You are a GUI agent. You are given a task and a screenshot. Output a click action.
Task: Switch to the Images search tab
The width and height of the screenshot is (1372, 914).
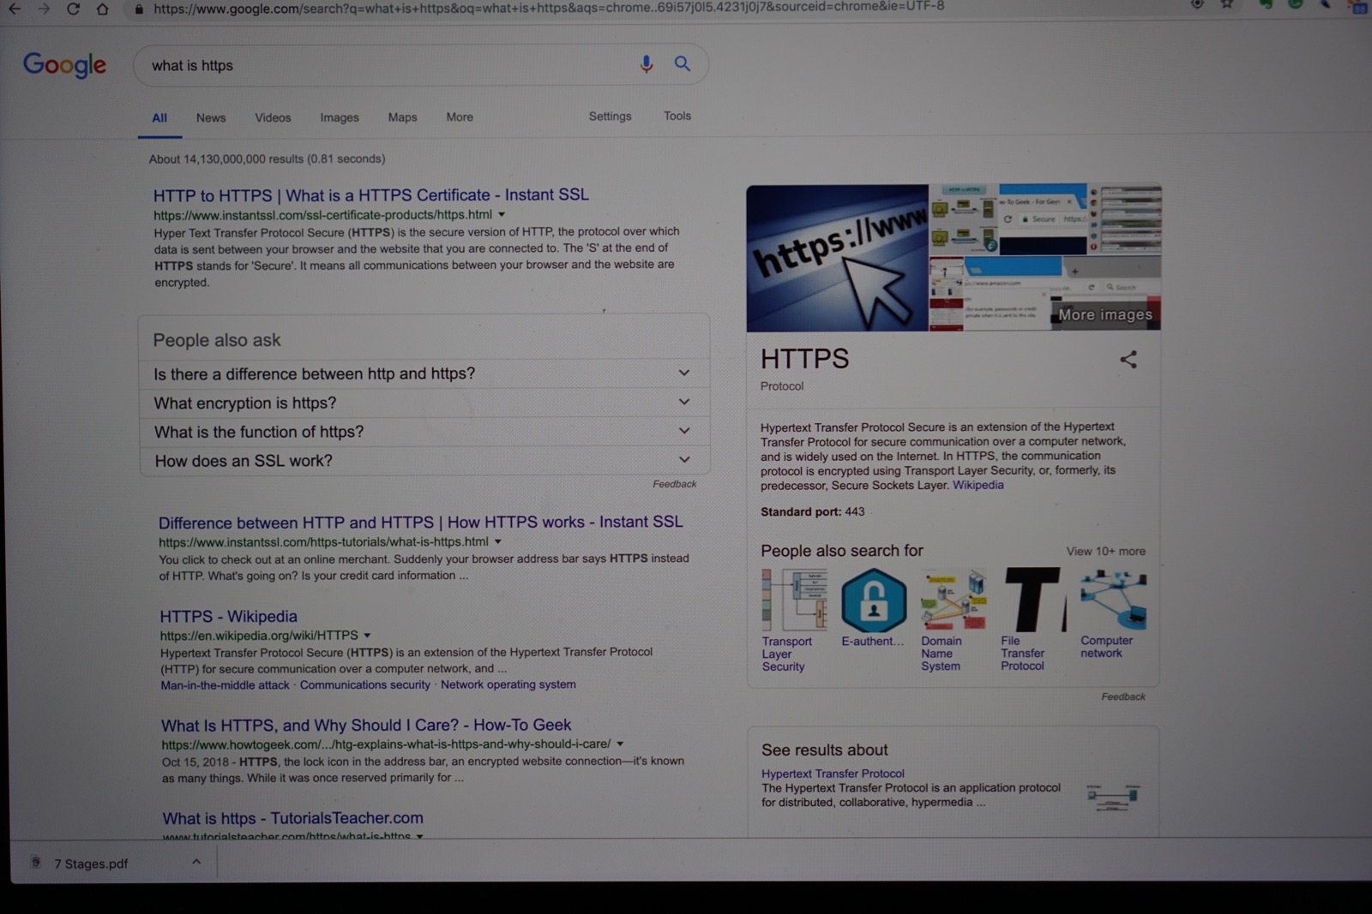tap(340, 117)
